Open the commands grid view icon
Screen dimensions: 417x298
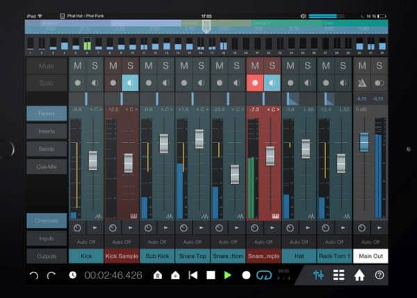pyautogui.click(x=339, y=275)
